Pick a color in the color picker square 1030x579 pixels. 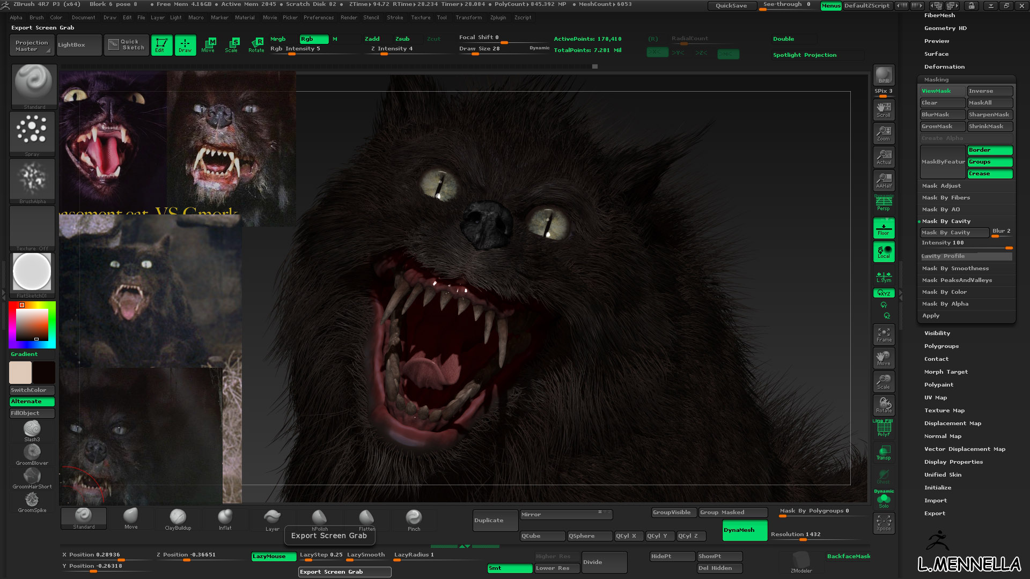point(32,325)
